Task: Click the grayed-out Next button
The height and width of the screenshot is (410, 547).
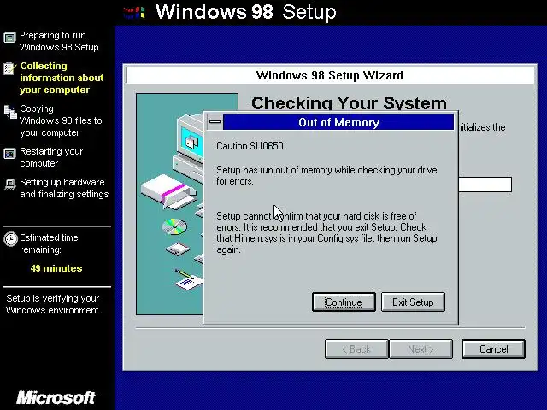Action: pos(421,349)
